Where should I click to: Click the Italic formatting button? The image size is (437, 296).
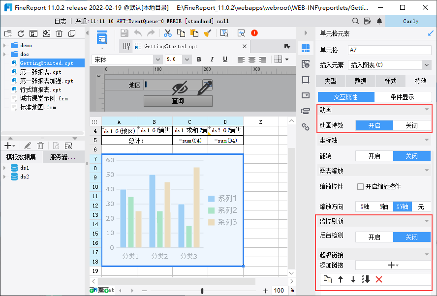[x=212, y=59]
